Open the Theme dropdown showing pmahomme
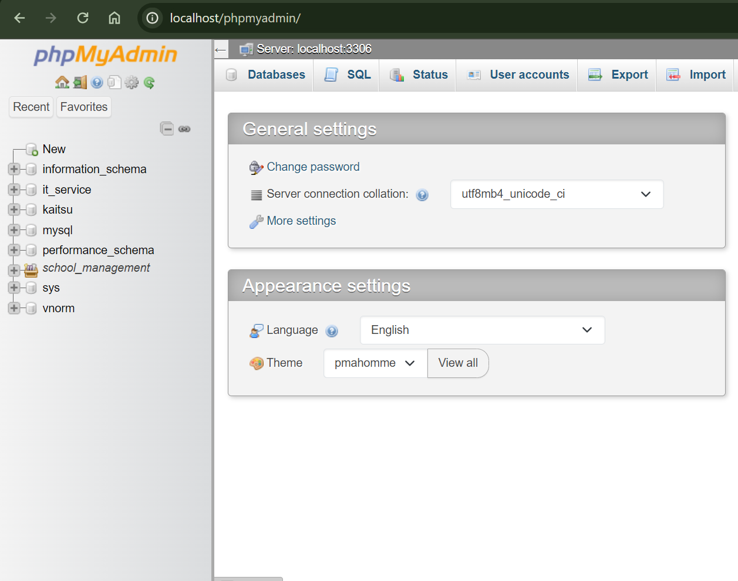This screenshot has width=738, height=581. (375, 363)
